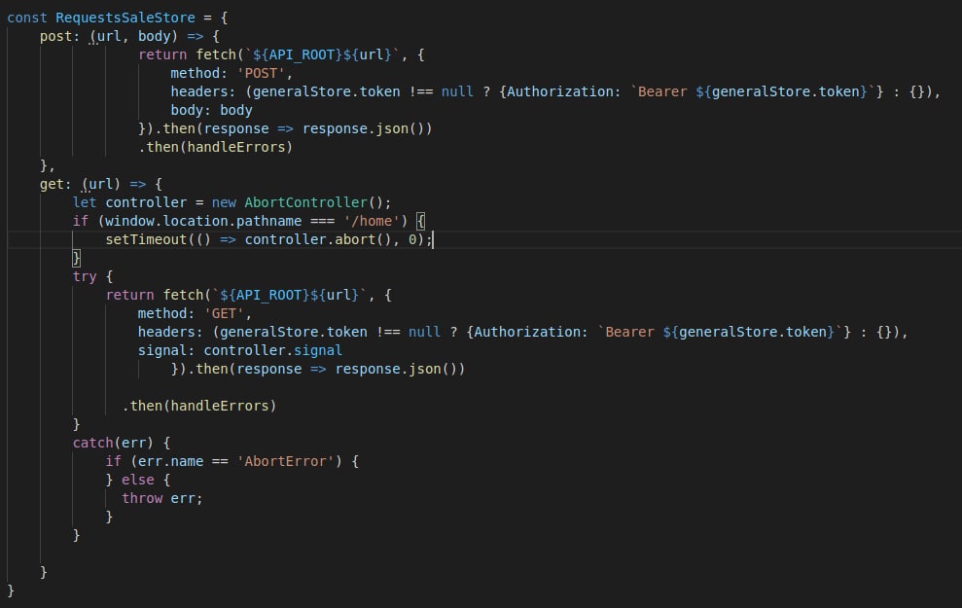Click 'return fetch' in the post function
This screenshot has height=608, width=962.
click(x=187, y=54)
